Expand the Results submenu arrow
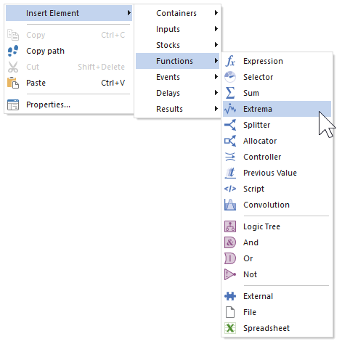The height and width of the screenshot is (344, 342). 216,109
